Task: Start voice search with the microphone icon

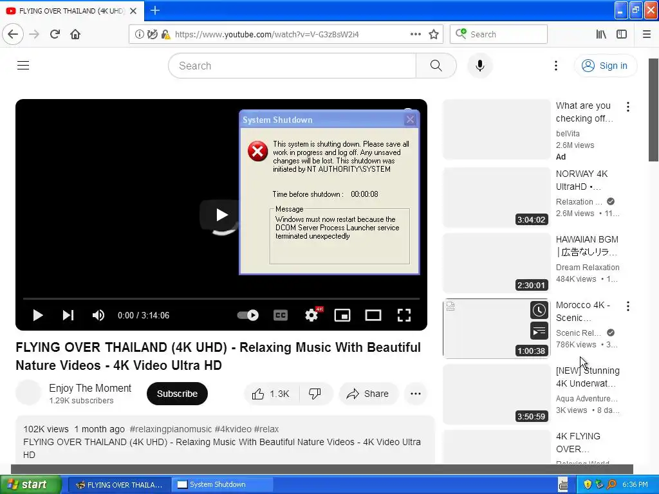Action: point(479,66)
